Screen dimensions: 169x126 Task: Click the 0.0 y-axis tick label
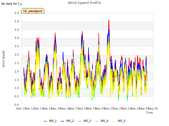coord(17,105)
